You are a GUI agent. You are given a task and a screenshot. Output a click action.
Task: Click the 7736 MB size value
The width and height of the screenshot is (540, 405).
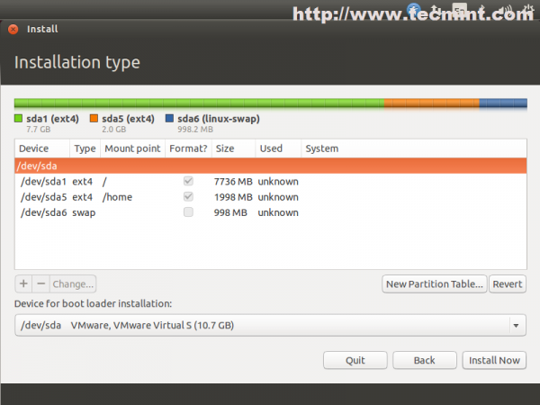coord(233,182)
